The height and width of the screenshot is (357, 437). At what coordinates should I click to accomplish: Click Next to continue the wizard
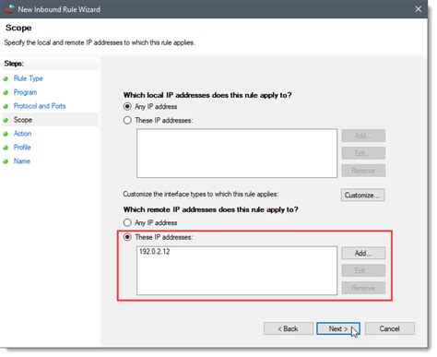click(x=338, y=328)
